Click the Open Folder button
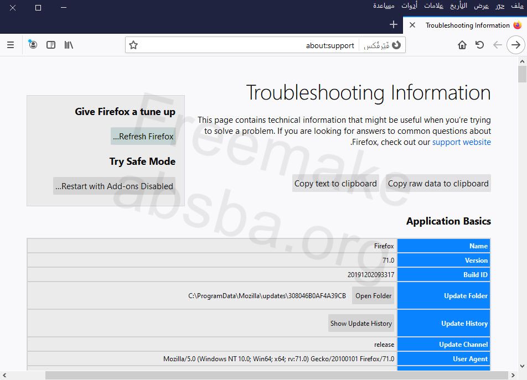The width and height of the screenshot is (527, 380). tap(373, 296)
